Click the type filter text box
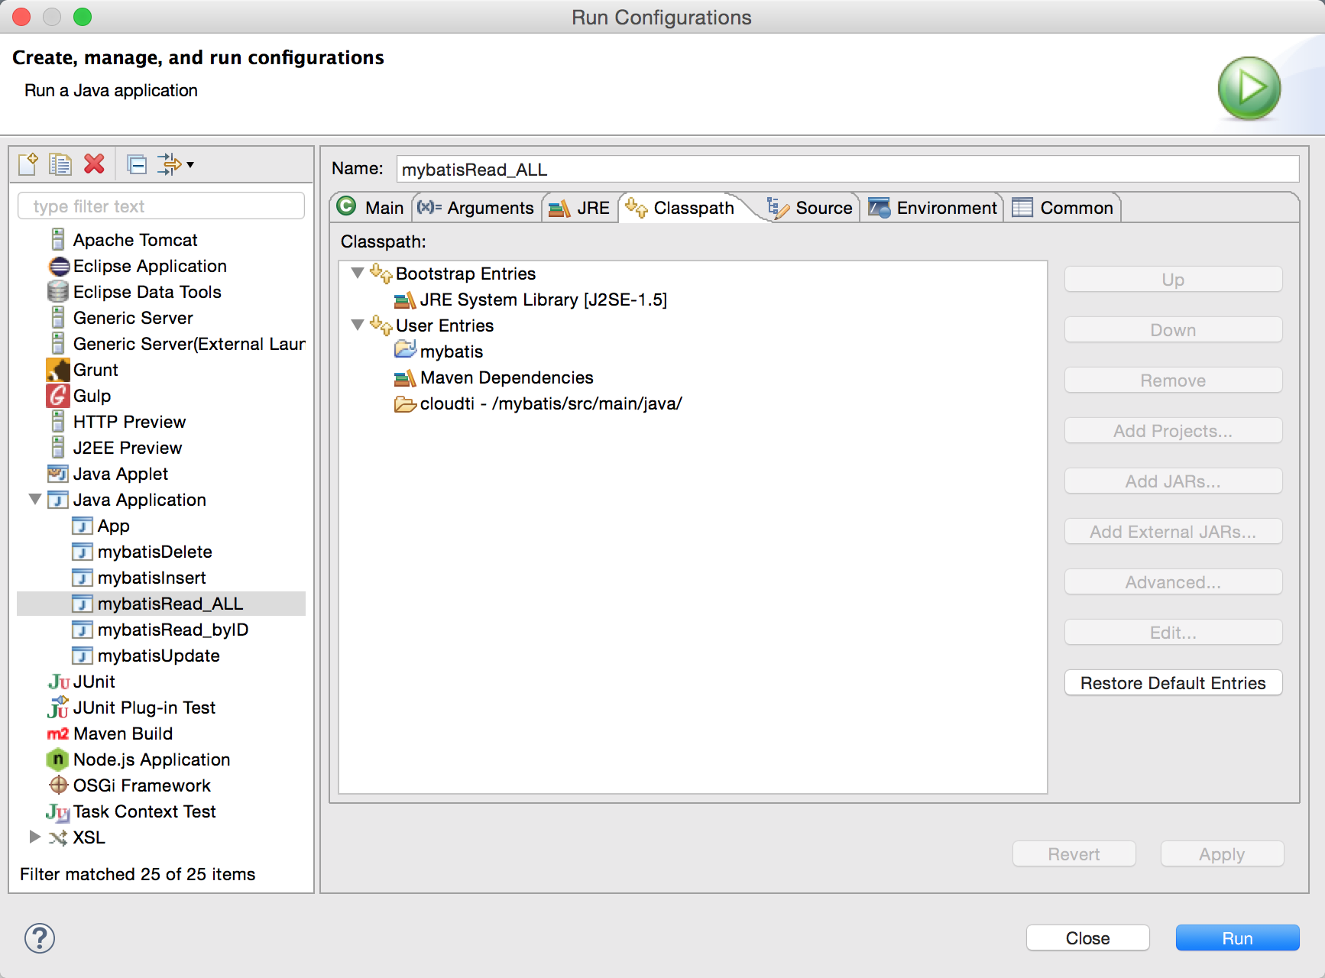This screenshot has width=1325, height=978. 160,205
